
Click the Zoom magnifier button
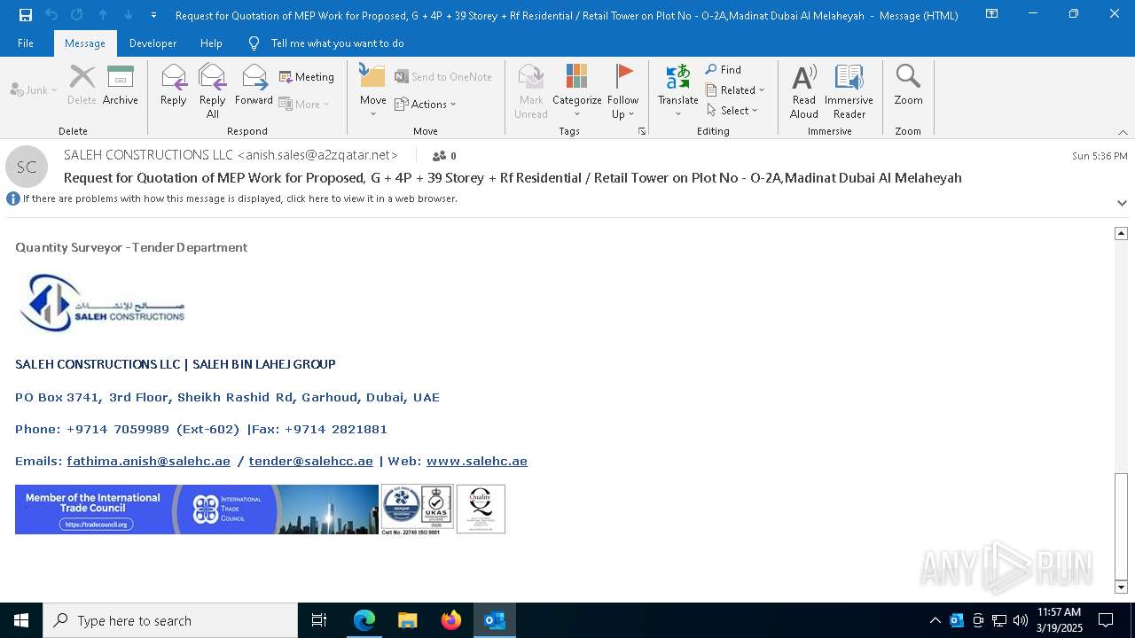pos(908,86)
